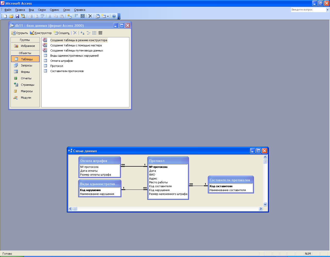The width and height of the screenshot is (330, 257).
Task: Open the Справка menu
Action: 80,10
